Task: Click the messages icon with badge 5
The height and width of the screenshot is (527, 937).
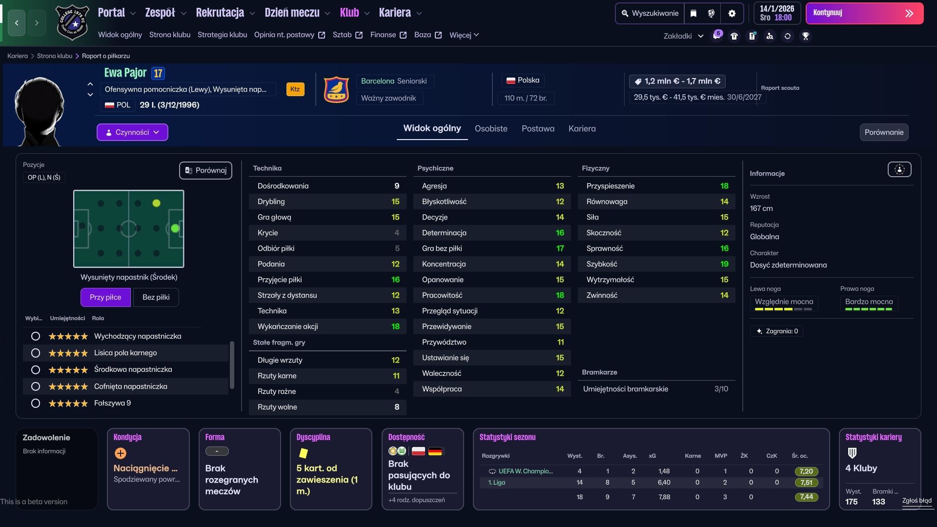Action: tap(716, 36)
